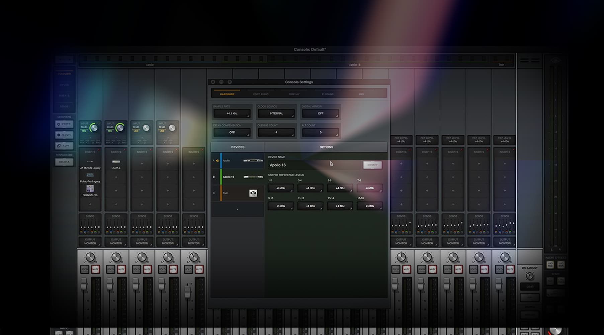This screenshot has height=335, width=604.
Task: Toggle PAD on the 43 dB mic channel
Action: pos(124,143)
